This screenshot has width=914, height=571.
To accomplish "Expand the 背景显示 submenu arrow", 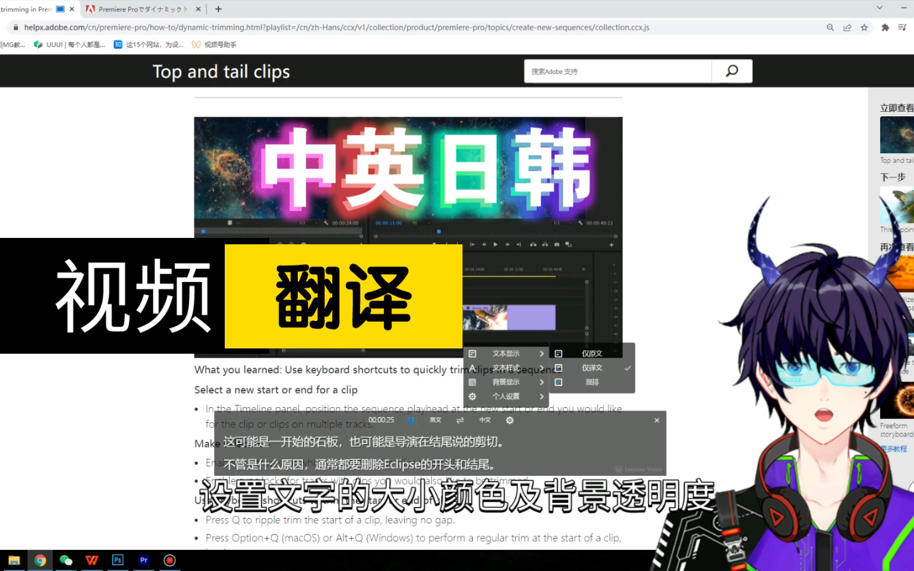I will point(542,382).
